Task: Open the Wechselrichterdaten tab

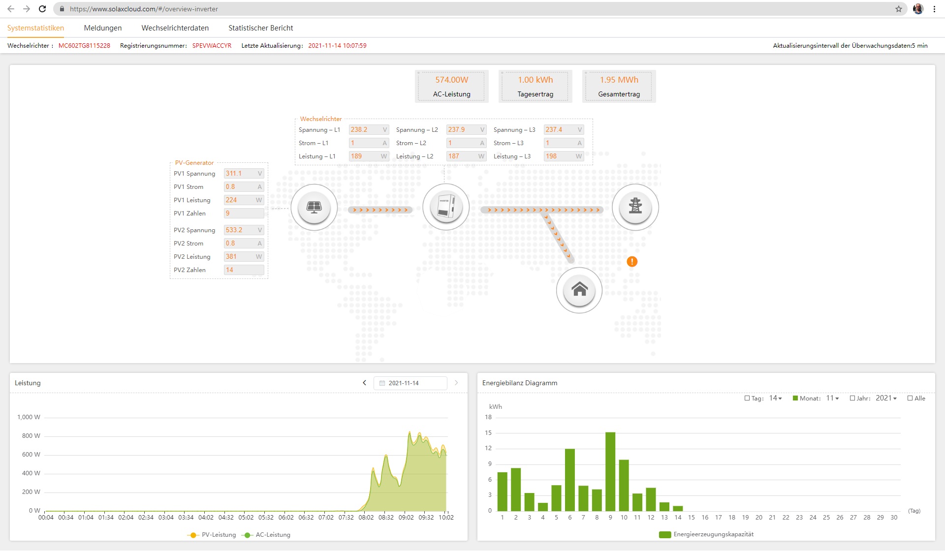Action: coord(175,28)
